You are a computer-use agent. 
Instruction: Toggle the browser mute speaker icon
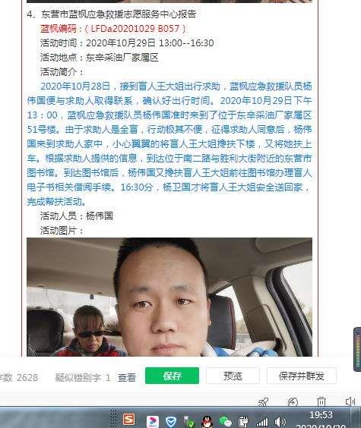[x=350, y=401]
